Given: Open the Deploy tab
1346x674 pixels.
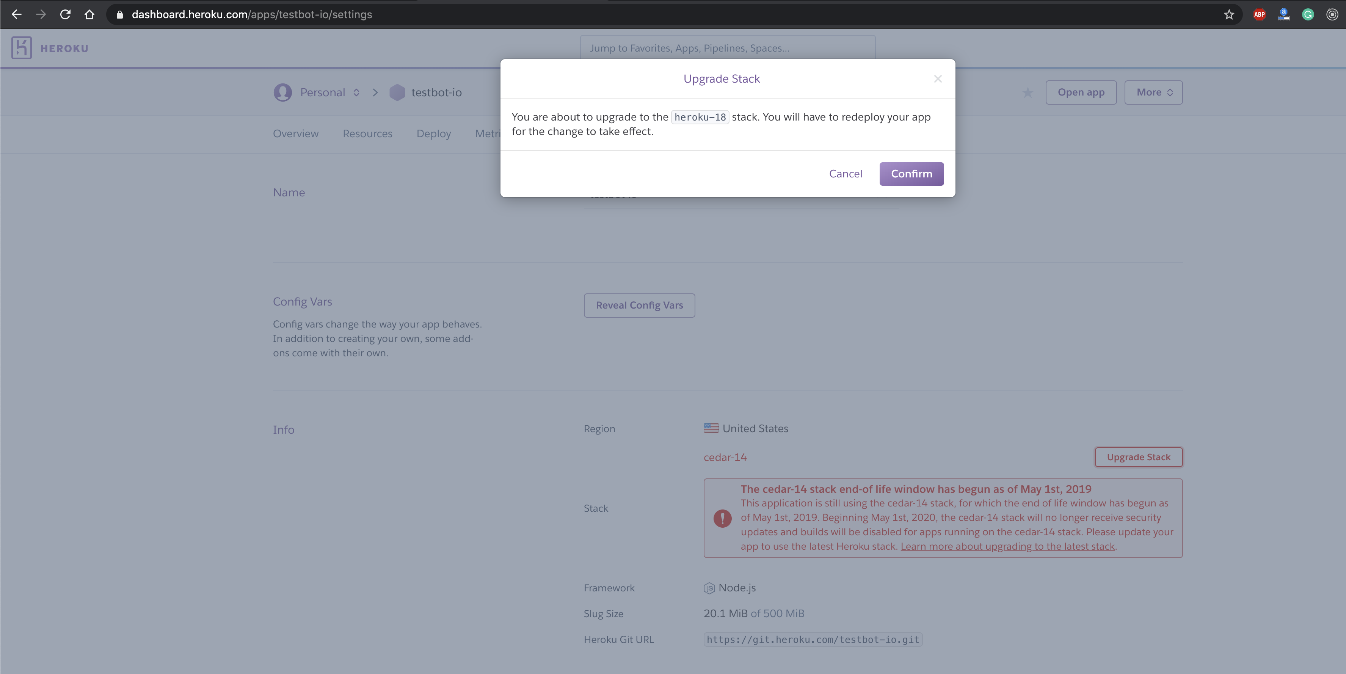Looking at the screenshot, I should [x=433, y=134].
